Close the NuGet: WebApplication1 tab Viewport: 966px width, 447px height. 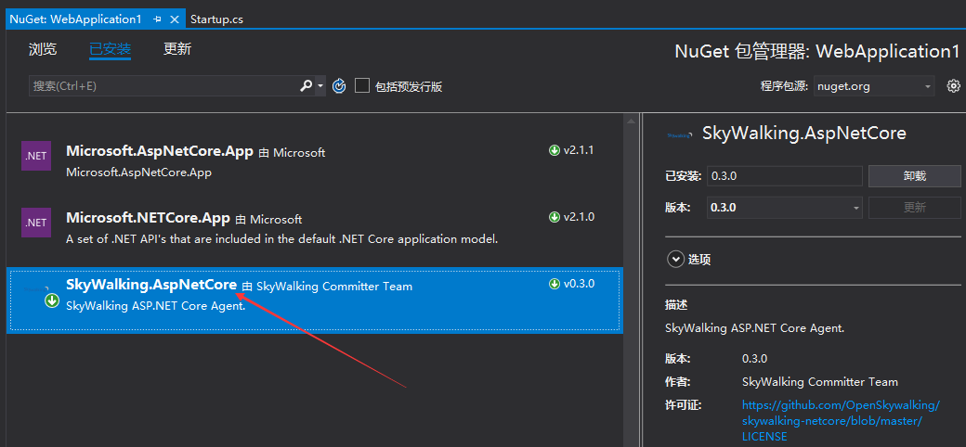175,19
